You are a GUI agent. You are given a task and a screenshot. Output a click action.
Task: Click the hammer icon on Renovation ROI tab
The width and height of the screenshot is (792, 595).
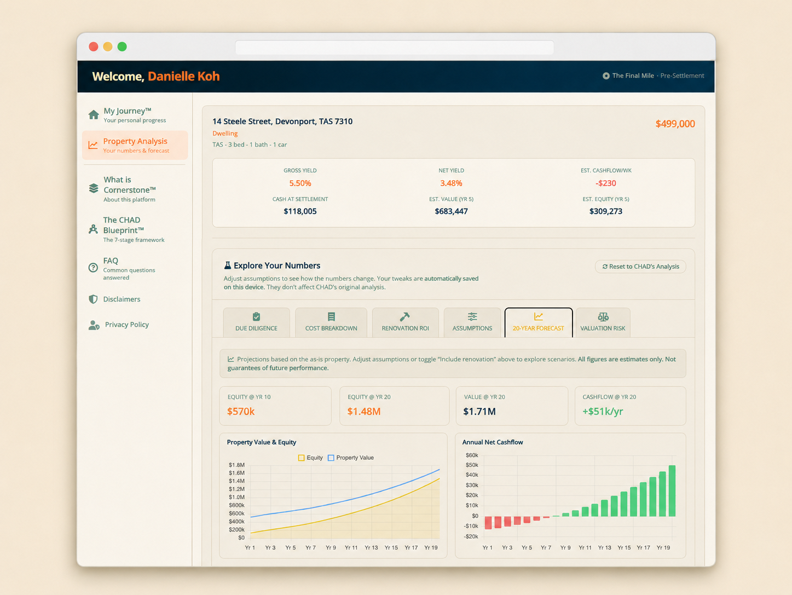coord(405,316)
